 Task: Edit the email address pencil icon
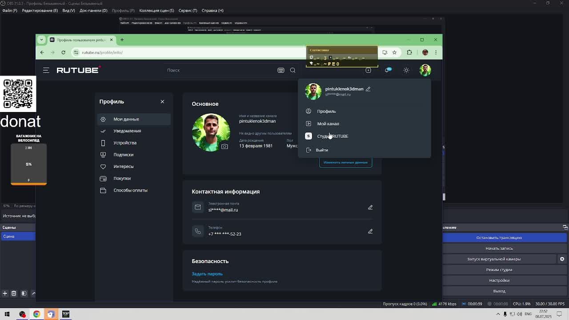[x=370, y=207]
